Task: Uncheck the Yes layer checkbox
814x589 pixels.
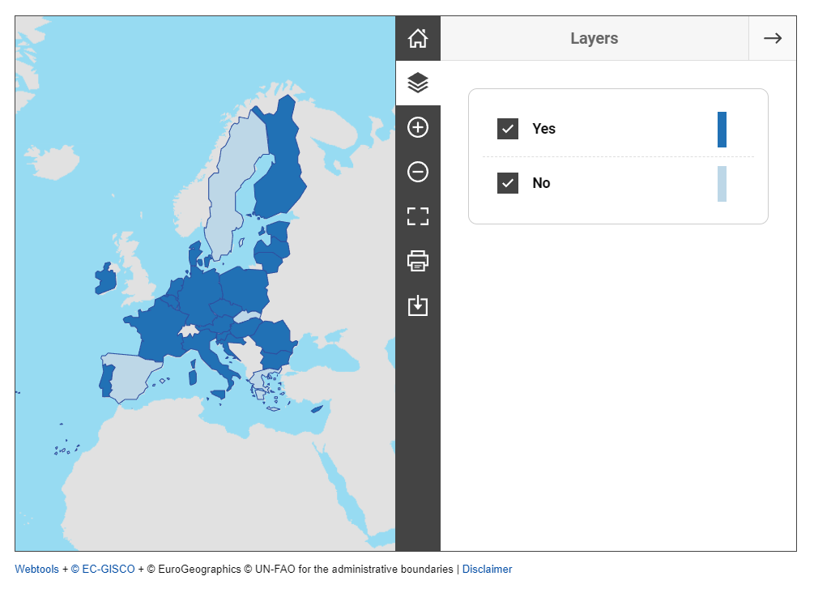Action: coord(508,129)
